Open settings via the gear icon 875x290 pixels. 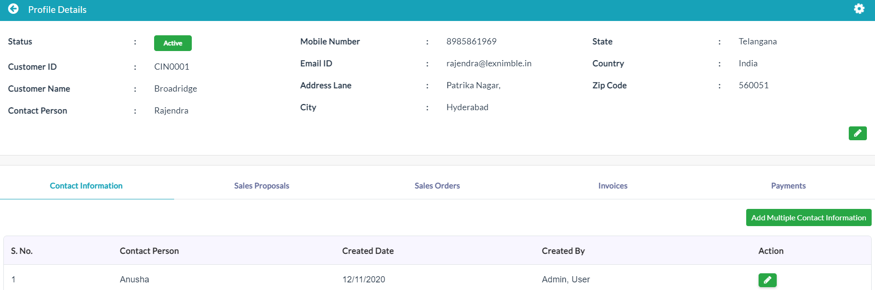(859, 9)
